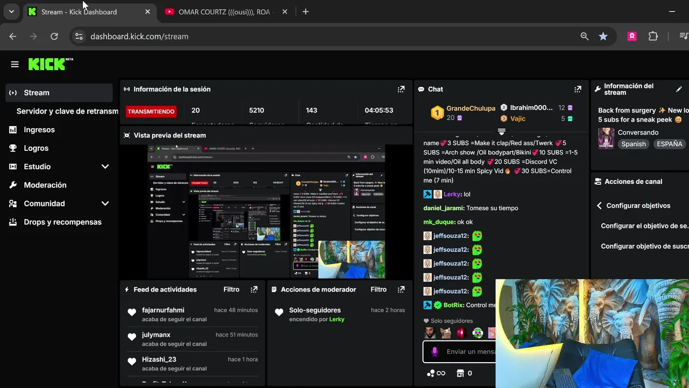The image size is (689, 388).
Task: Click the heart icon beside Solo-seguidores action
Action: pos(279,313)
